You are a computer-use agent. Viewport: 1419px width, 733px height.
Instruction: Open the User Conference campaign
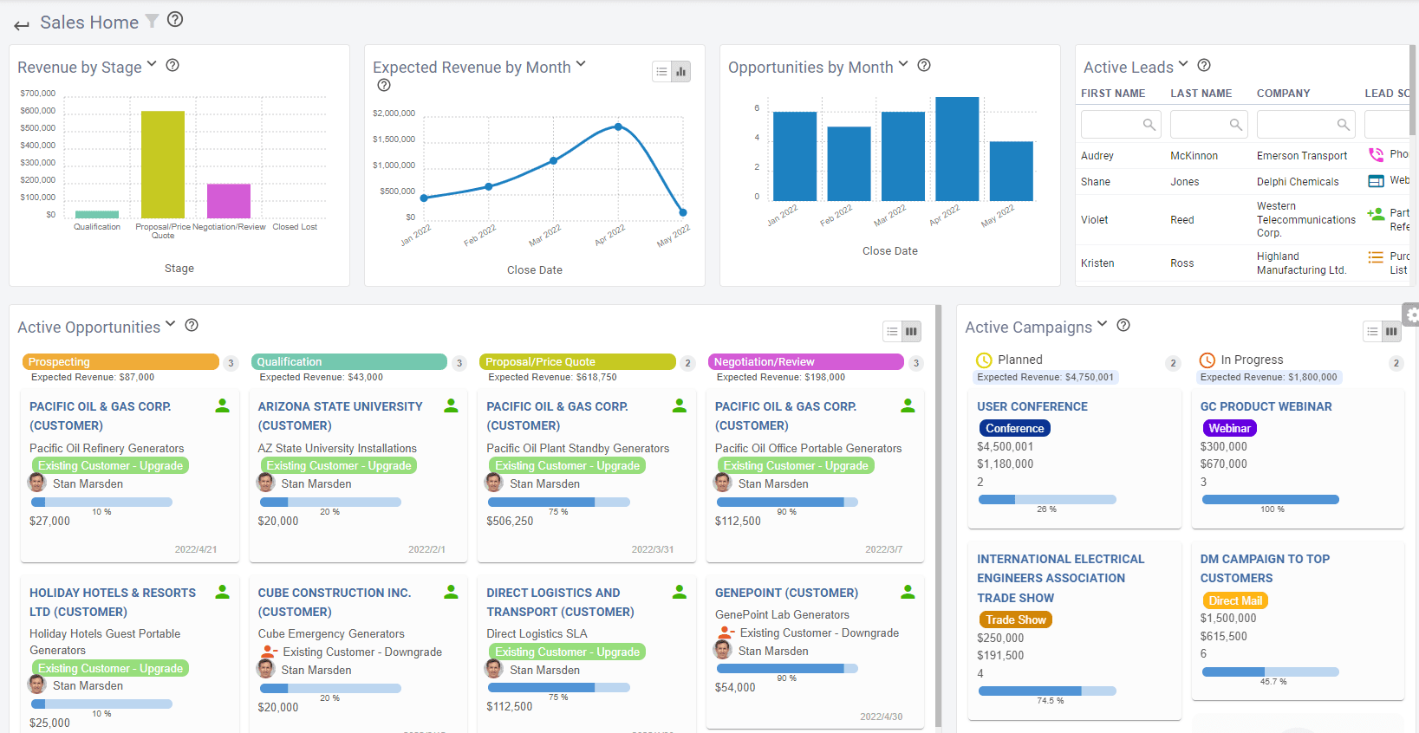click(x=1032, y=406)
